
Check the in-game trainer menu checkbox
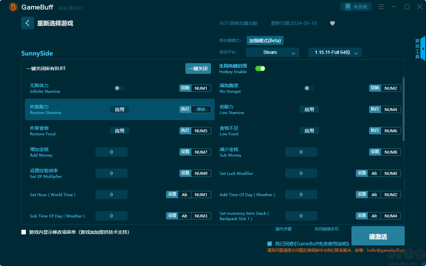point(24,232)
